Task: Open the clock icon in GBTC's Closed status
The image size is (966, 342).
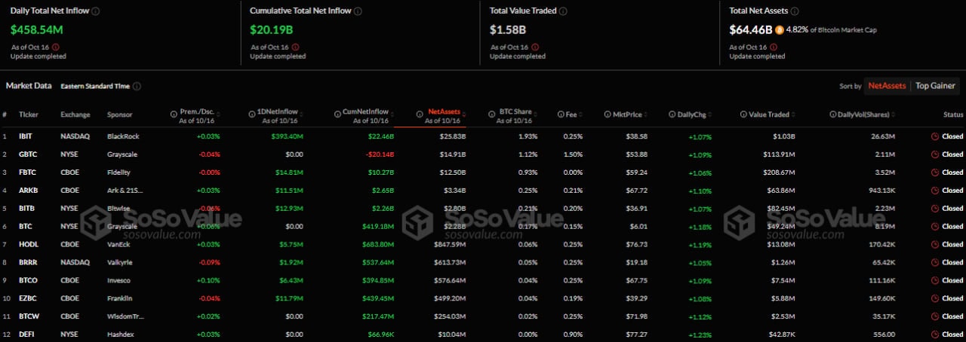Action: click(935, 154)
